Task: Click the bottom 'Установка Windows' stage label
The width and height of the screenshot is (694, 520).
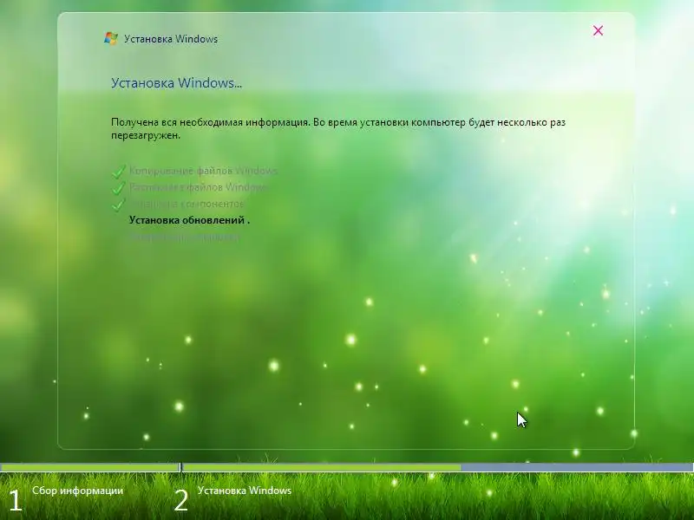Action: tap(245, 491)
